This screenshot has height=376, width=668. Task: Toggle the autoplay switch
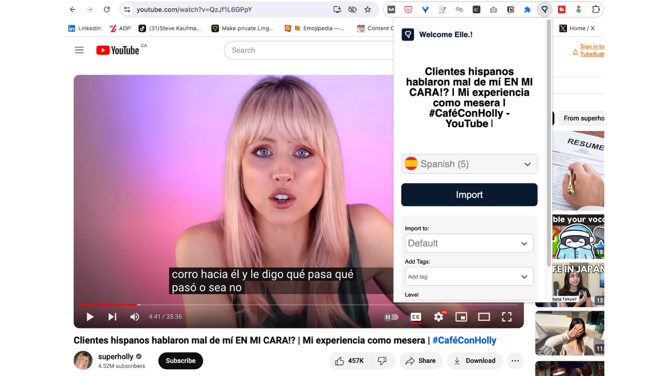tap(391, 316)
